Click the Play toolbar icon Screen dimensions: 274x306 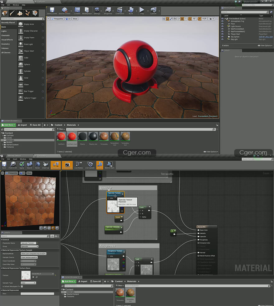tap(142, 11)
